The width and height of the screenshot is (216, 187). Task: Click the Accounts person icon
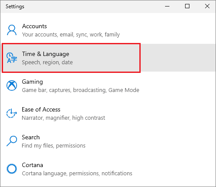point(12,30)
